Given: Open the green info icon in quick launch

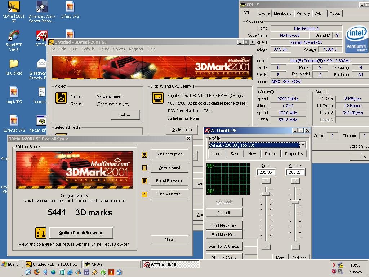Looking at the screenshot, I should tap(103, 272).
